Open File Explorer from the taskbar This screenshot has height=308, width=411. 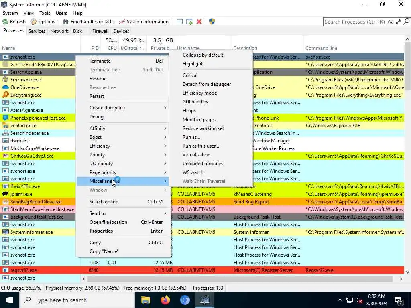[145, 300]
